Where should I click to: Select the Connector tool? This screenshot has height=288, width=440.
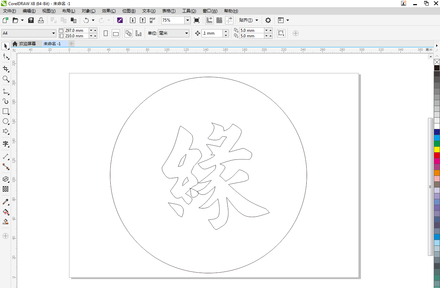[5, 166]
